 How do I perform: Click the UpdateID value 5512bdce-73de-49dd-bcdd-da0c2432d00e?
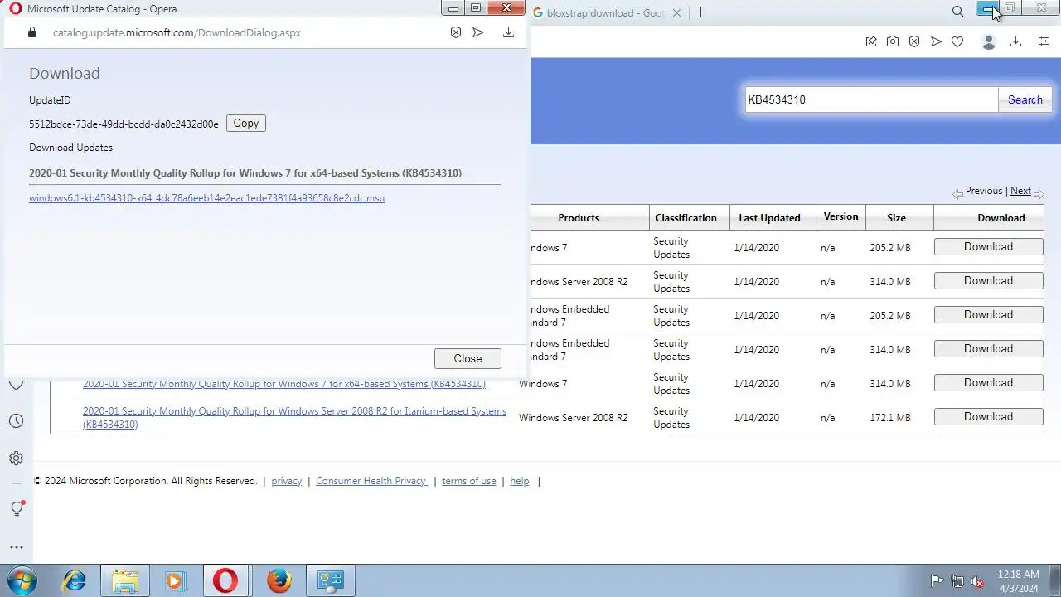[x=124, y=124]
